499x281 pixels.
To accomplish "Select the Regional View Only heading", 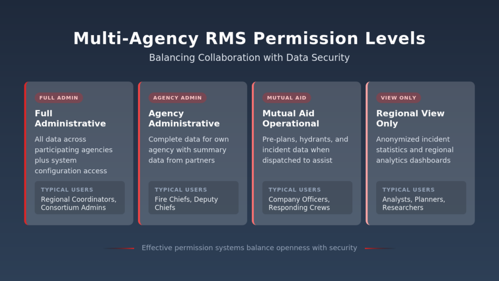I will point(410,119).
